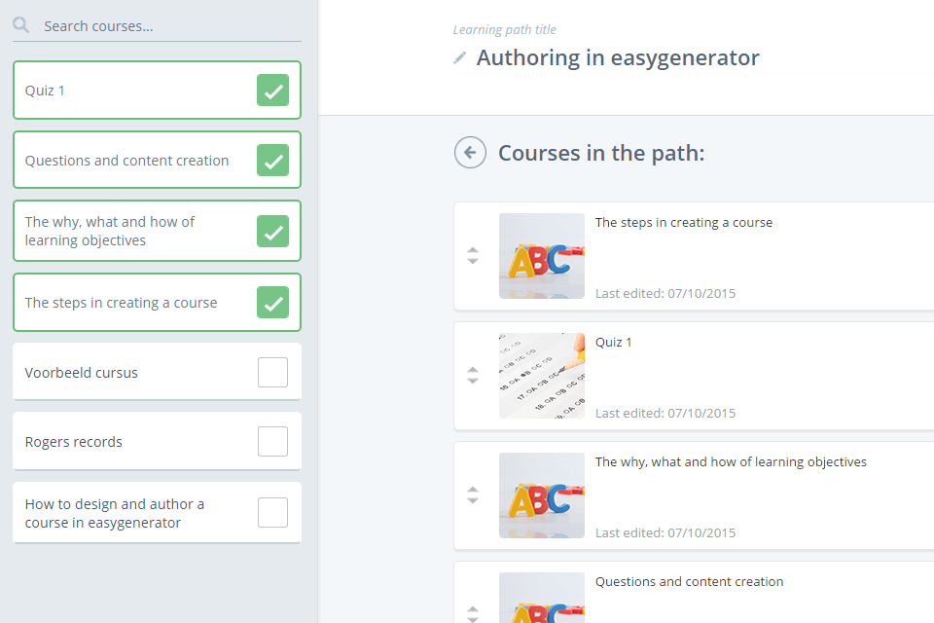The width and height of the screenshot is (934, 623).
Task: Check the Rogers records checkbox
Action: click(272, 441)
